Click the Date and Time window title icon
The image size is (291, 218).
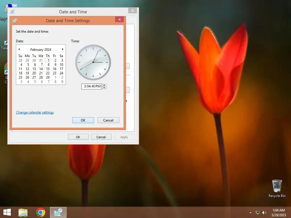pyautogui.click(x=13, y=12)
